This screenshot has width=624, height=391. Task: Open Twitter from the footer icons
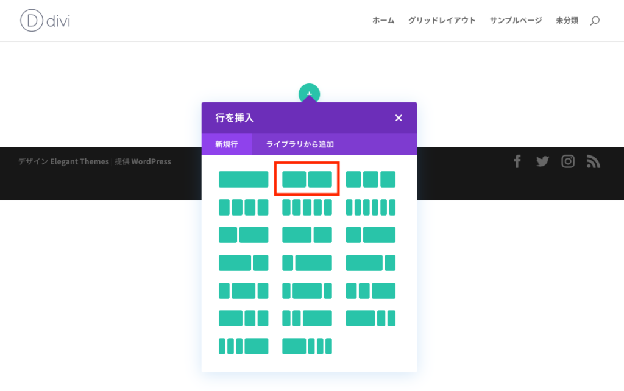click(x=542, y=161)
